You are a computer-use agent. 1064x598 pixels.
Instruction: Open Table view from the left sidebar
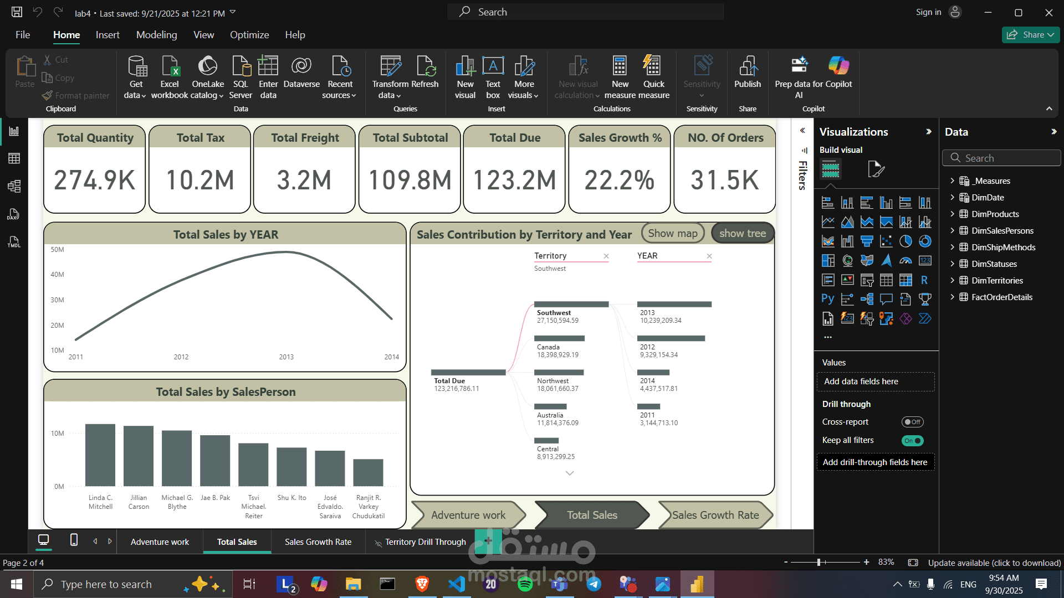click(x=14, y=158)
